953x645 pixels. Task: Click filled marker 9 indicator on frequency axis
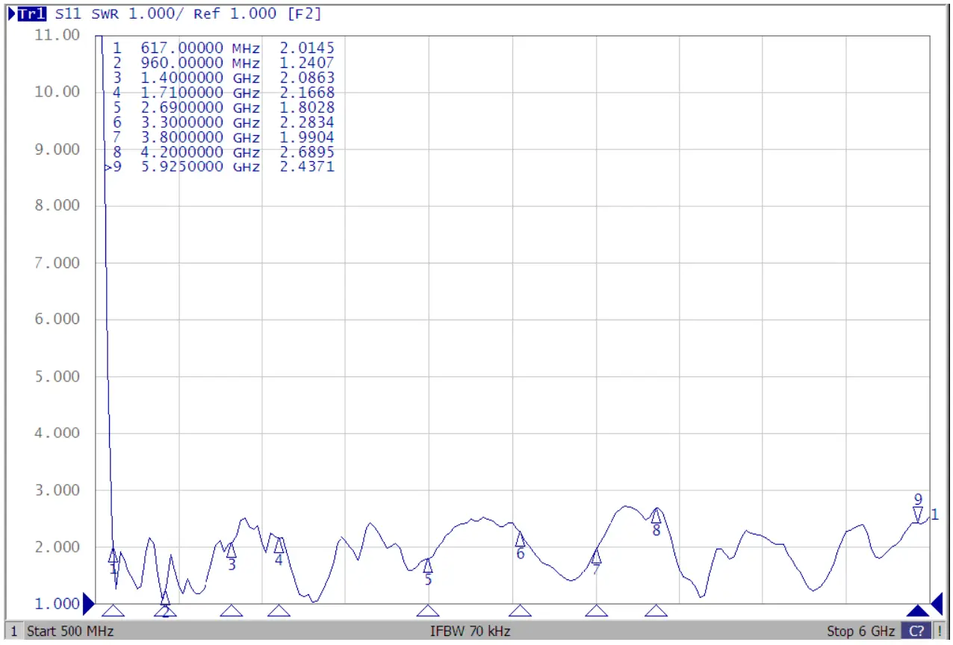(x=918, y=611)
